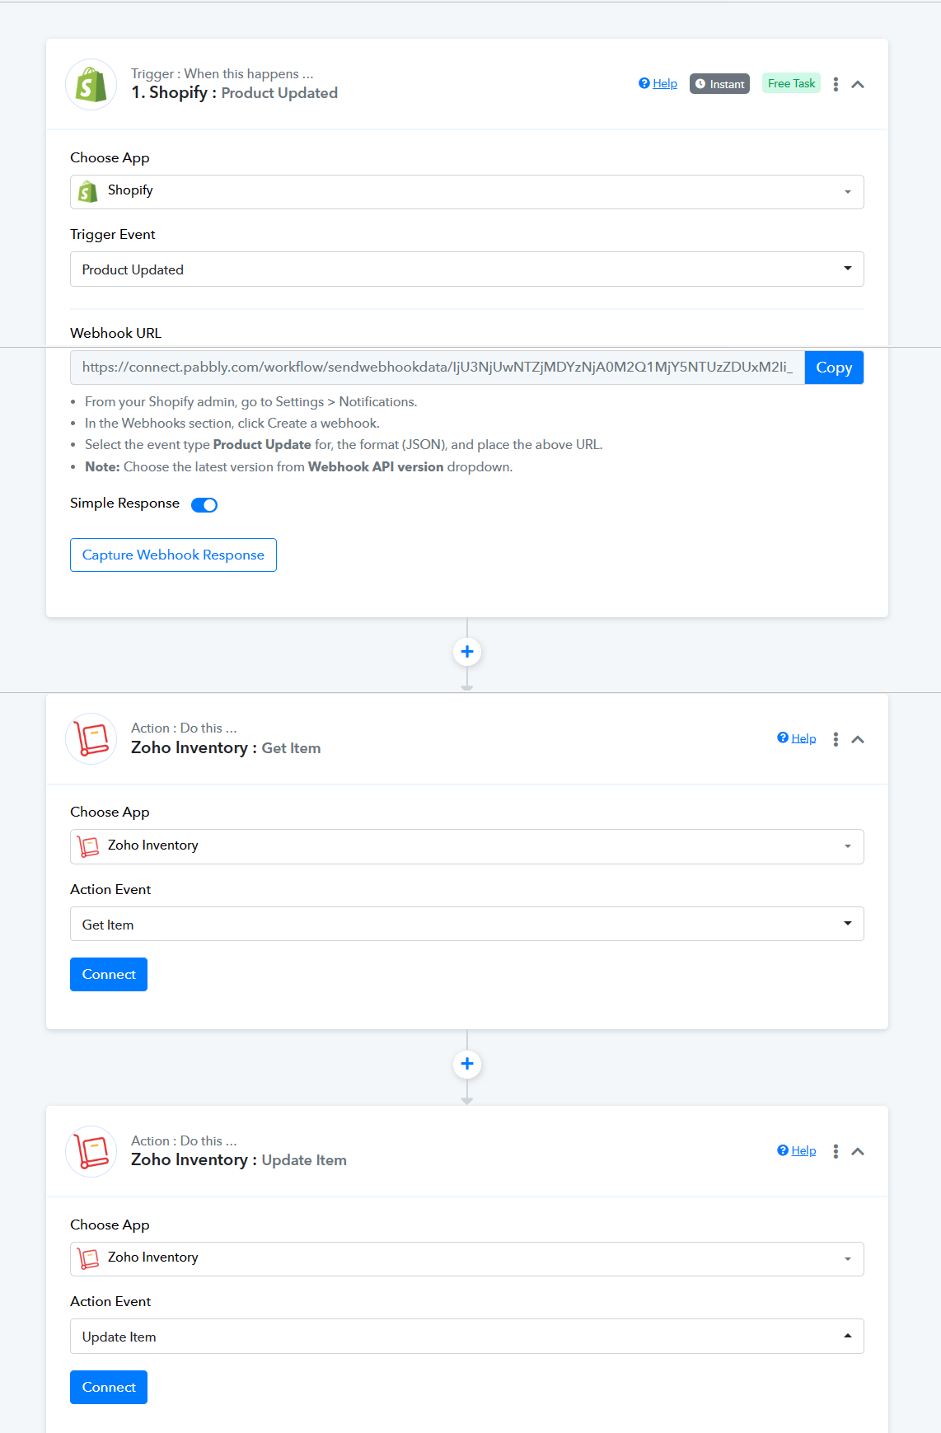Click Zoho icon in Update Item Choose App field
This screenshot has width=941, height=1433.
[88, 1258]
